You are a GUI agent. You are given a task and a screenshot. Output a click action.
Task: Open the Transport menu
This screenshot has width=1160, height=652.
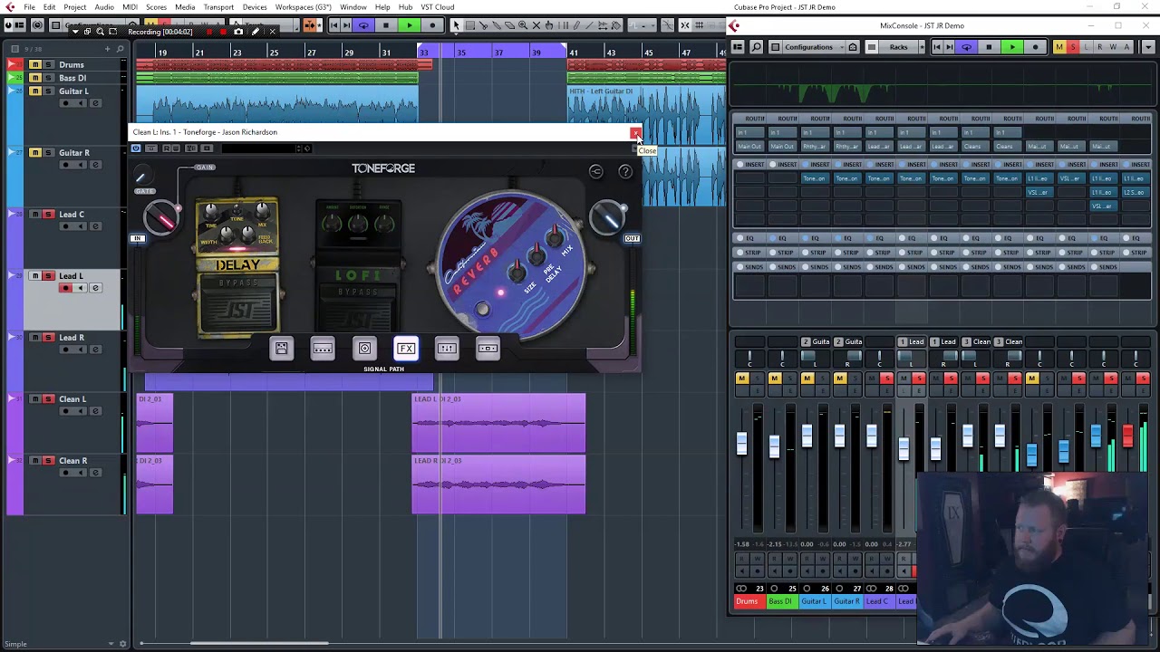click(218, 7)
